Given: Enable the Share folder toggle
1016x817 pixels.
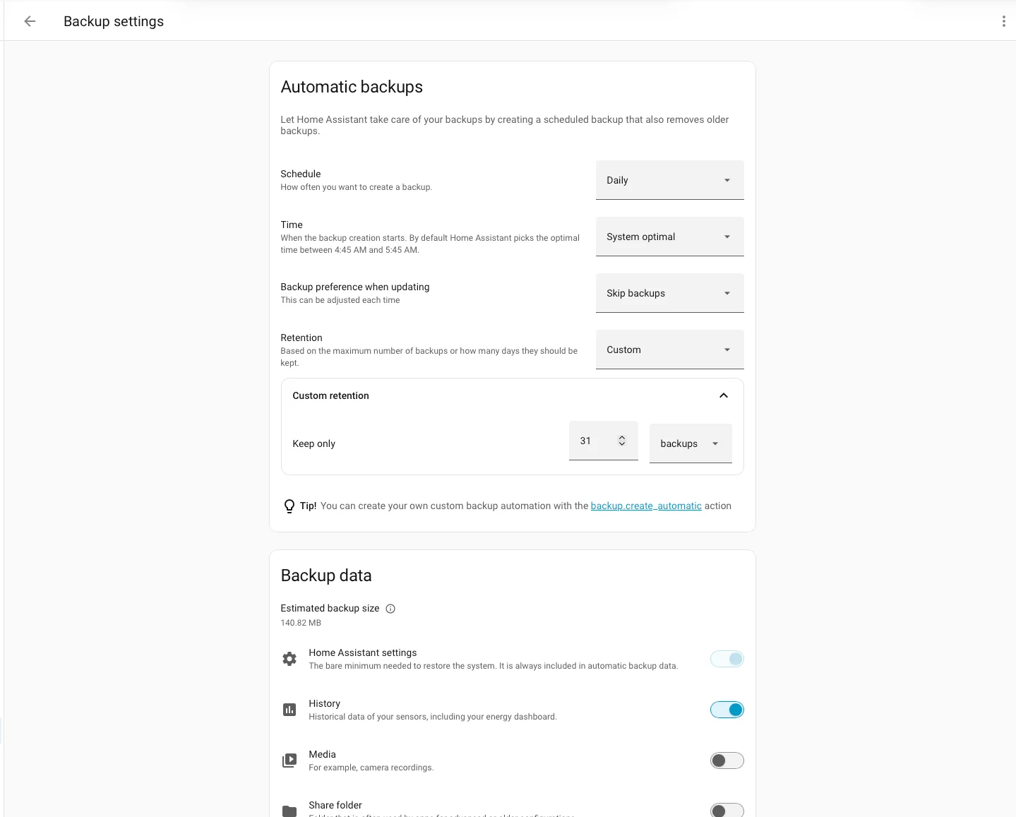Looking at the screenshot, I should (727, 811).
